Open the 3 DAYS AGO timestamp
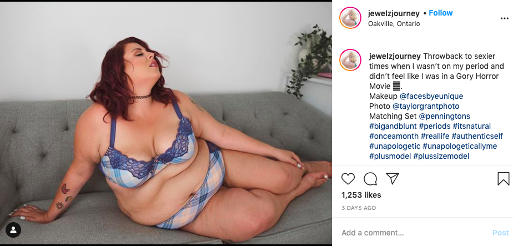The width and height of the screenshot is (513, 246). [359, 208]
